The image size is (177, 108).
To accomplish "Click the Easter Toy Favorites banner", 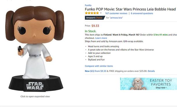I will [149, 84].
